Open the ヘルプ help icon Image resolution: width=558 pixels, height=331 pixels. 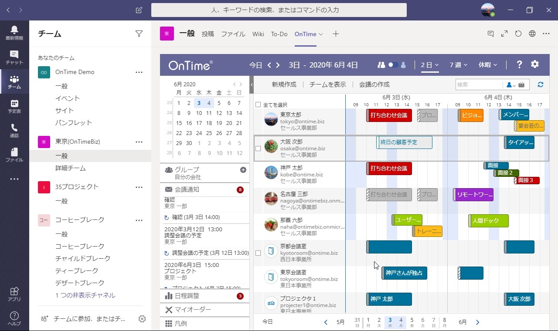tap(14, 318)
